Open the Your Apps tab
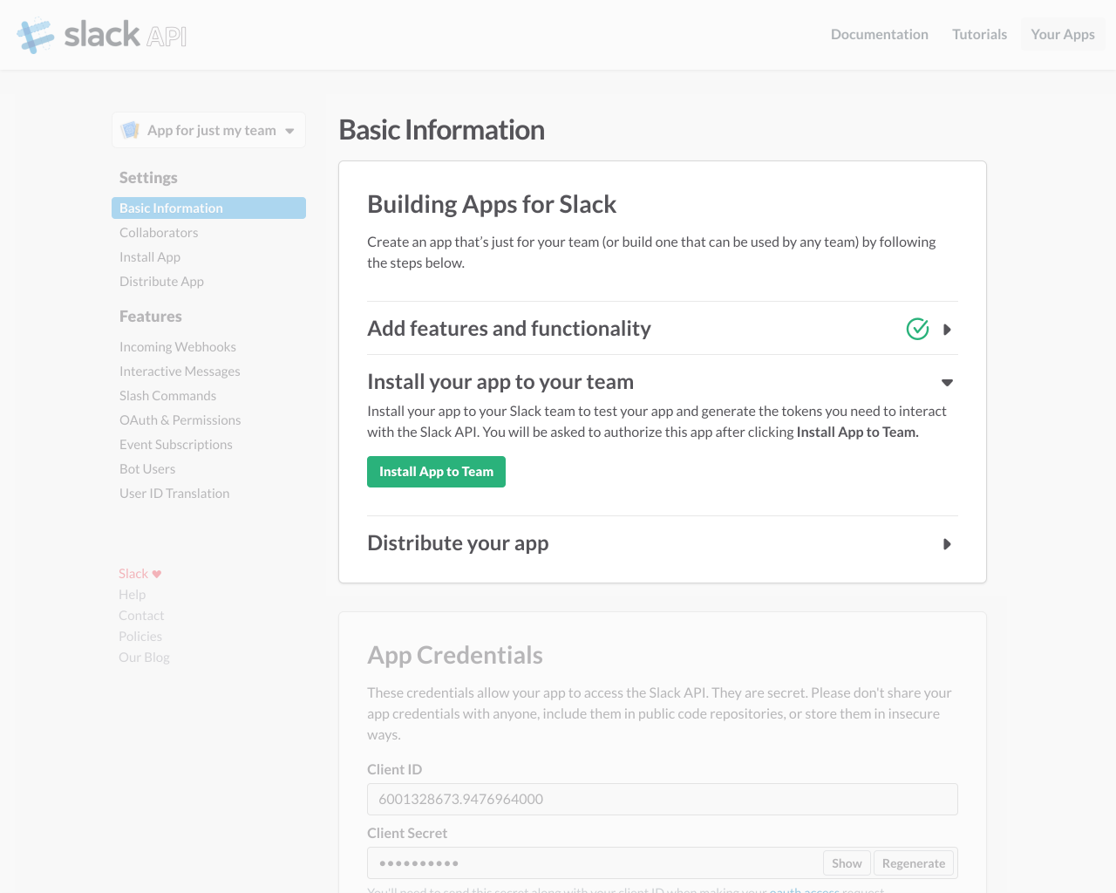The width and height of the screenshot is (1116, 893). (x=1062, y=34)
